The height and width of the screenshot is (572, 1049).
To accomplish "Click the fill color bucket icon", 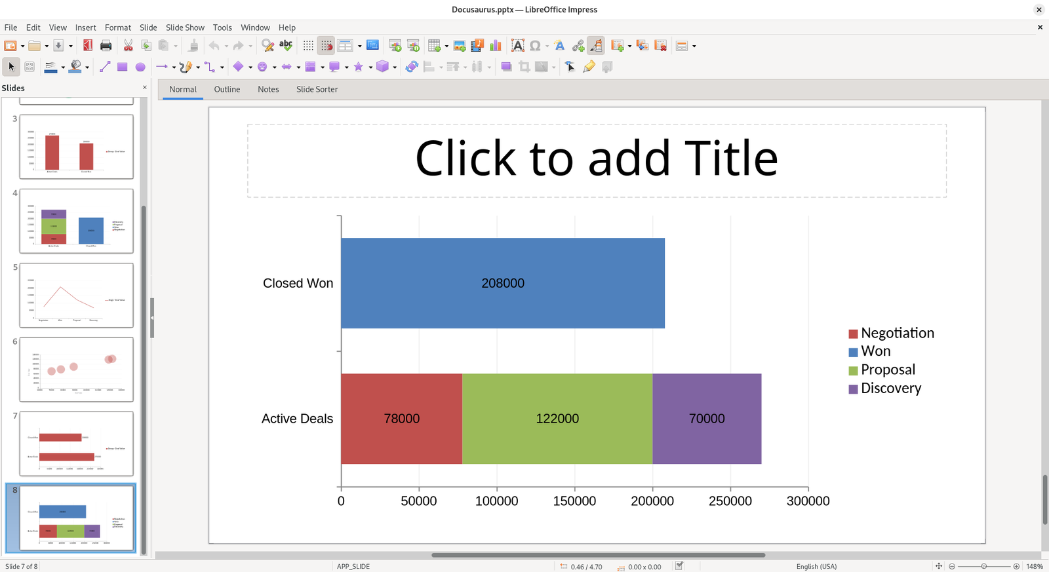I will pyautogui.click(x=75, y=66).
